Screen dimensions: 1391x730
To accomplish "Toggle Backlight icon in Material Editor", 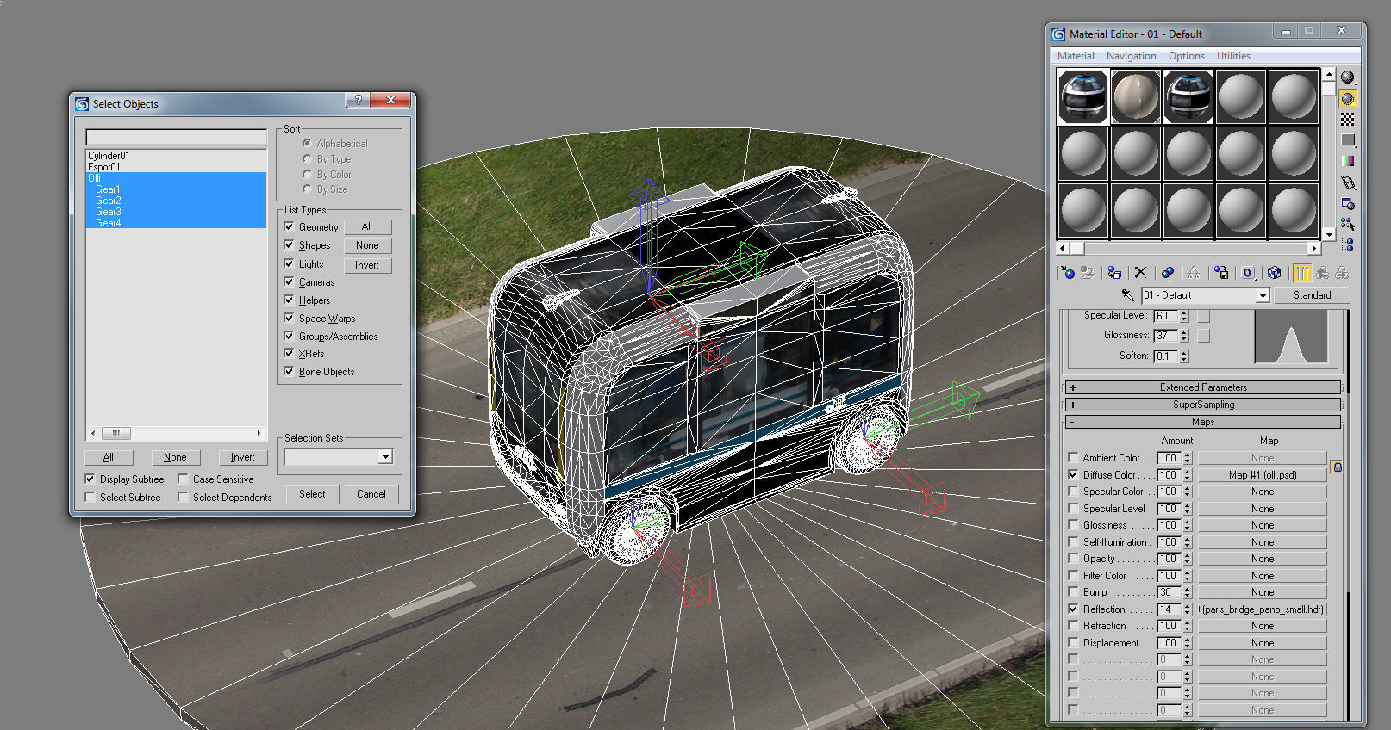I will coord(1347,98).
